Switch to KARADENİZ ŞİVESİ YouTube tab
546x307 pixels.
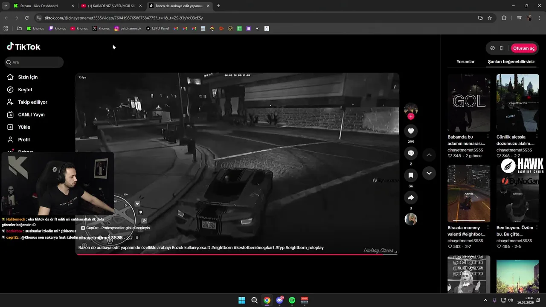pyautogui.click(x=112, y=6)
